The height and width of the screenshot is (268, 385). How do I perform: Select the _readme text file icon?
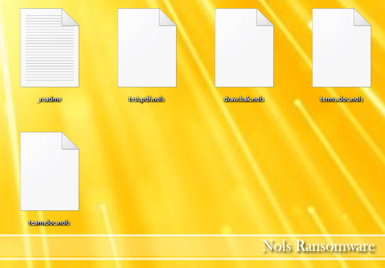(x=50, y=48)
